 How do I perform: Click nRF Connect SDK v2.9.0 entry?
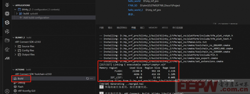[x=28, y=42]
